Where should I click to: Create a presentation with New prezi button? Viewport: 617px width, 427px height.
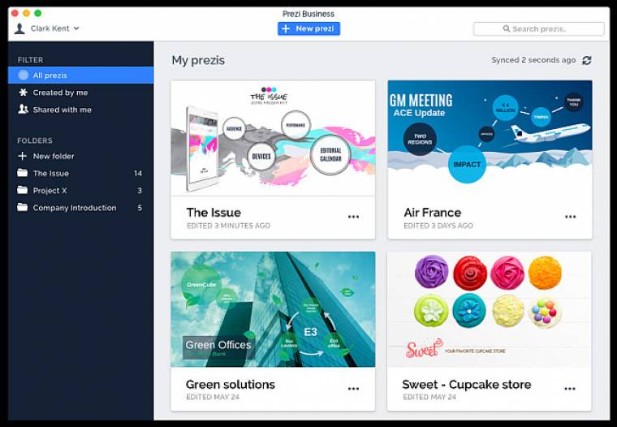coord(308,28)
